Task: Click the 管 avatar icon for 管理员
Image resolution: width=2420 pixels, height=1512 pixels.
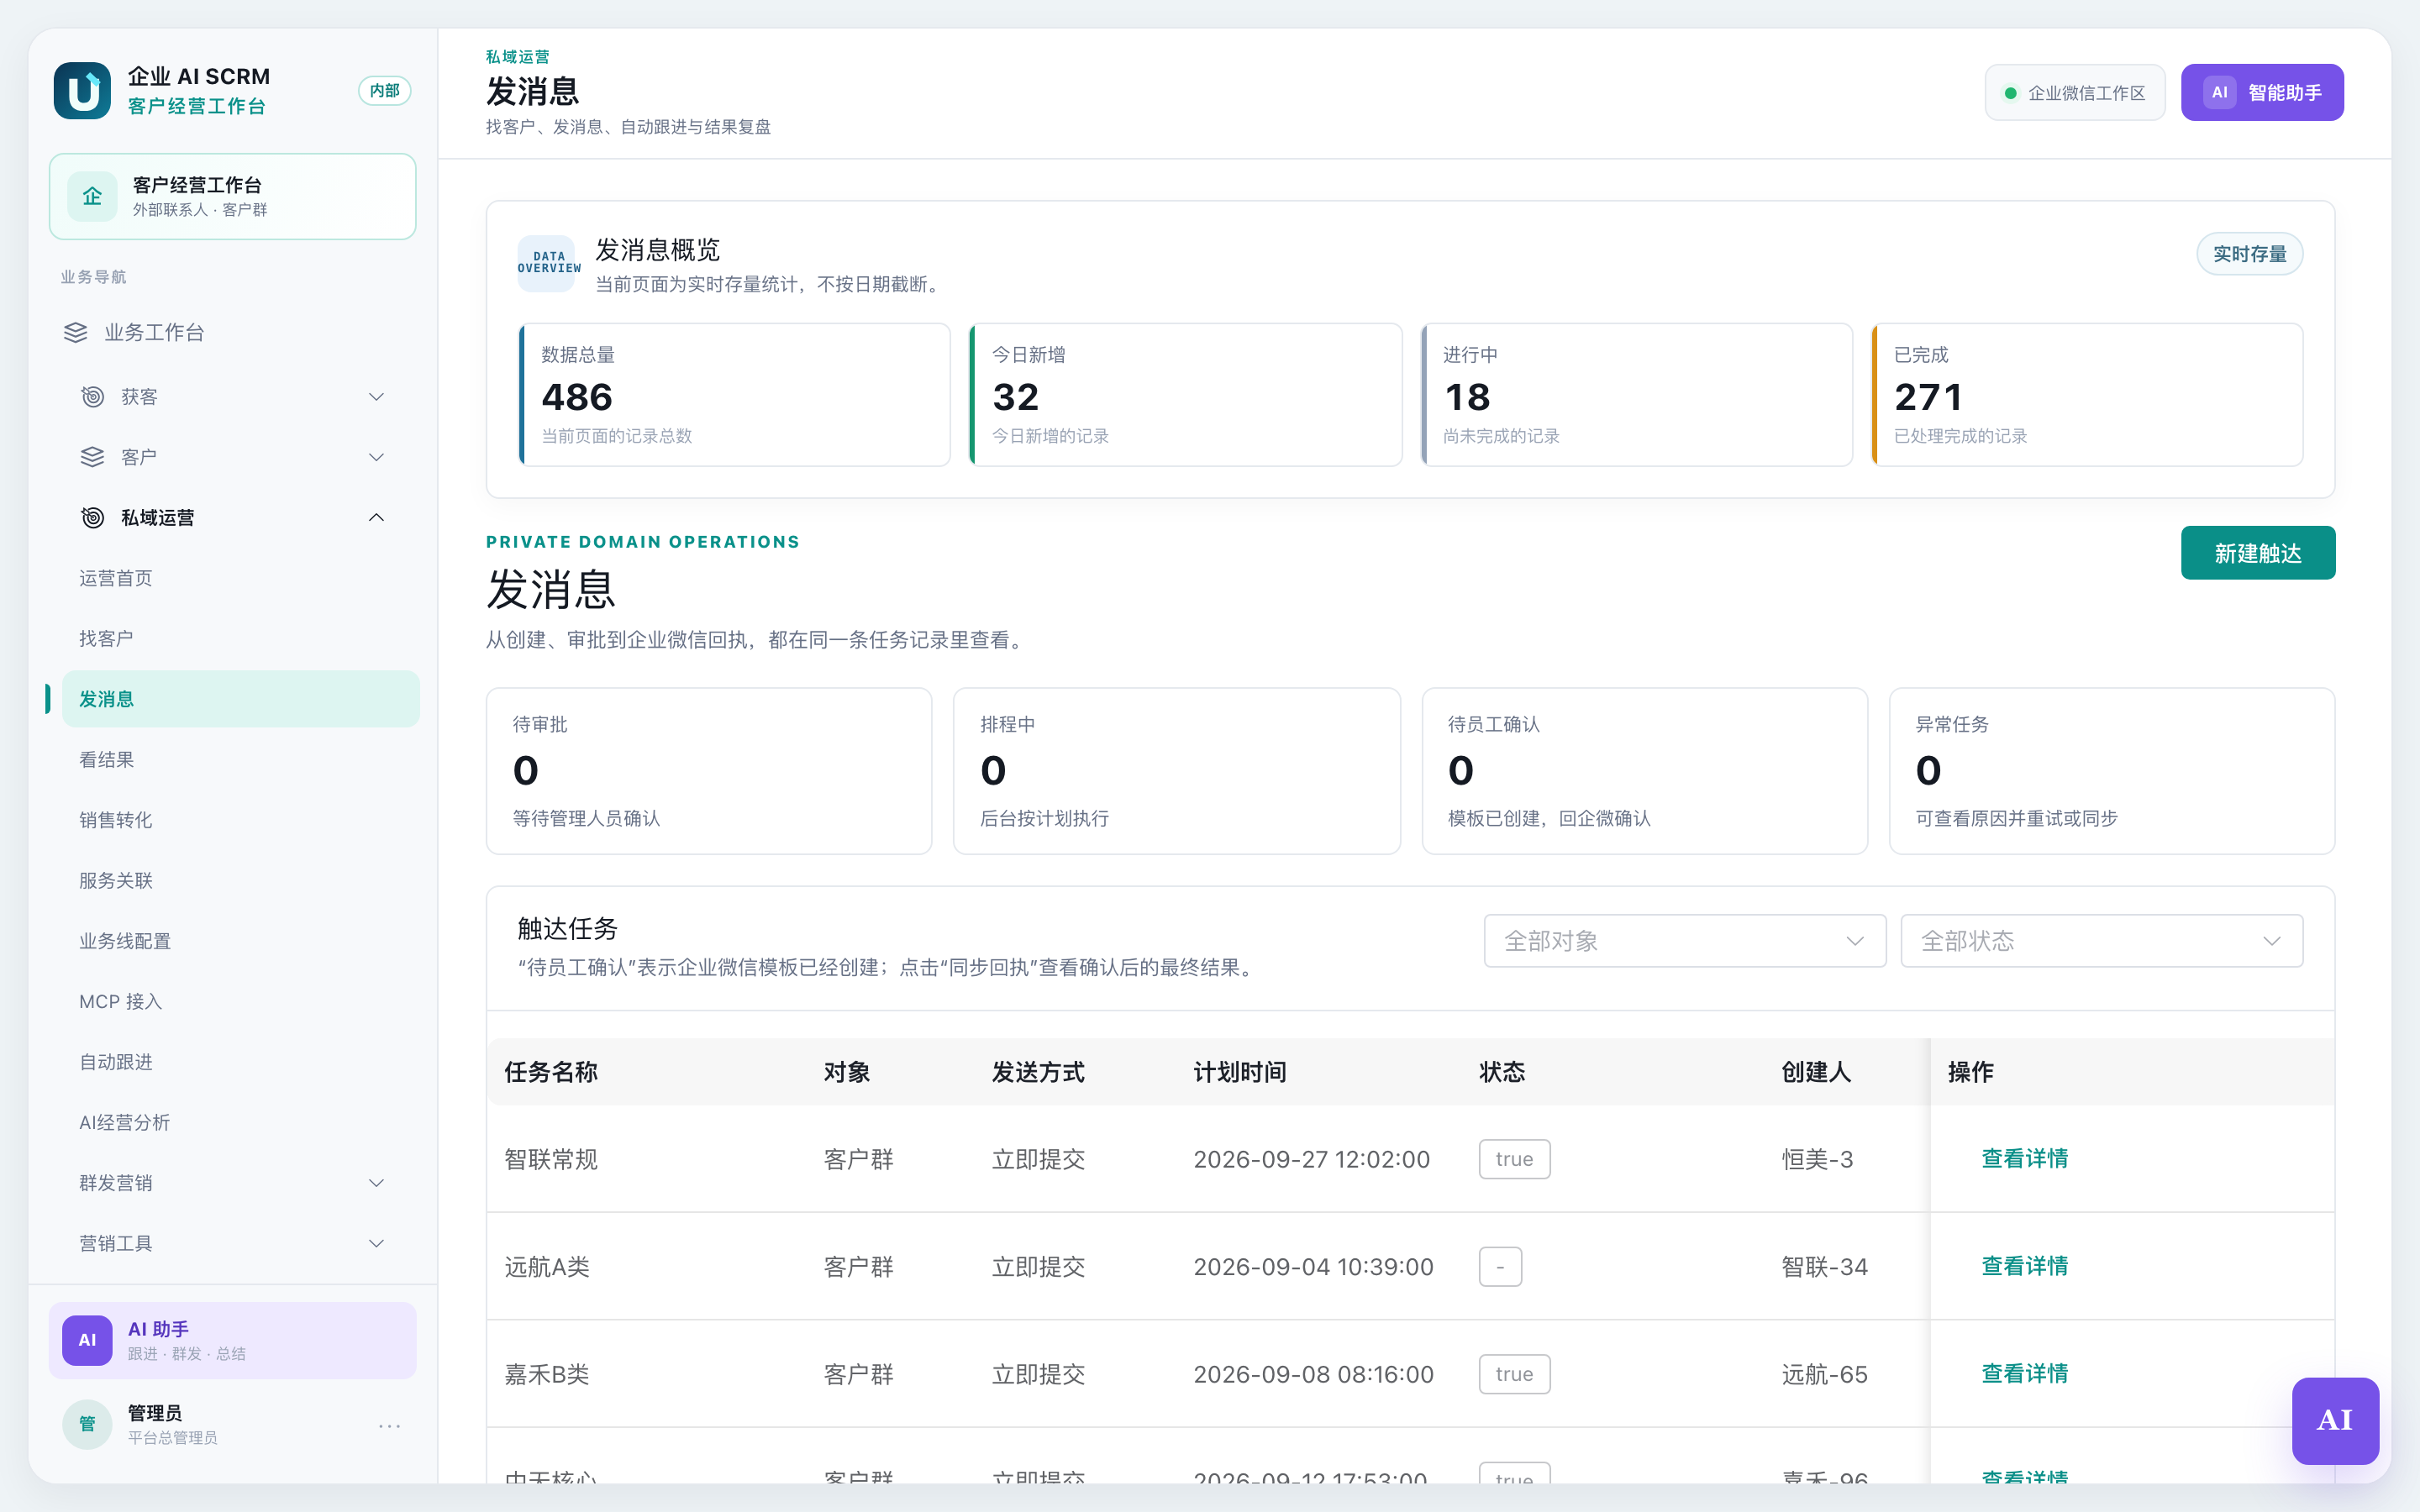Action: coord(87,1424)
